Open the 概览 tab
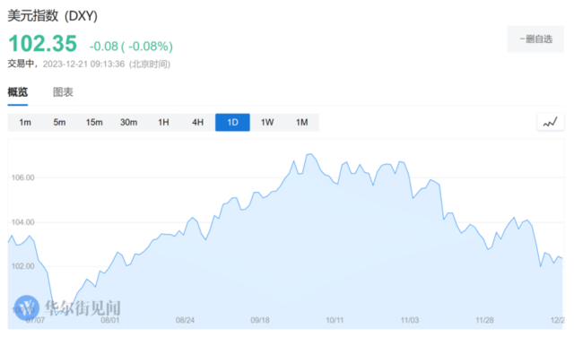 18,92
